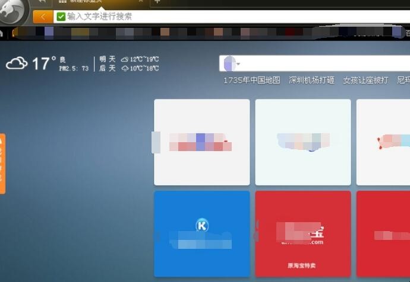Viewport: 410px width, 282px height.
Task: Click the blue K logo icon
Action: (202, 225)
